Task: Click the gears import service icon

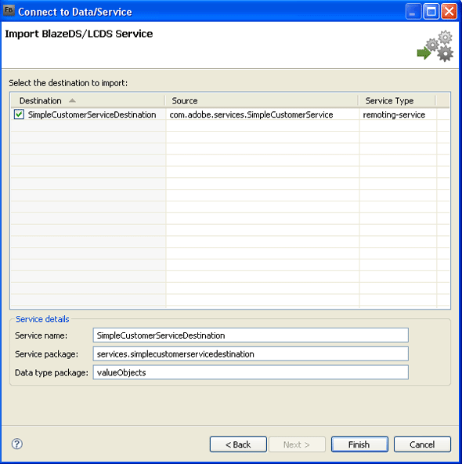Action: [x=435, y=46]
